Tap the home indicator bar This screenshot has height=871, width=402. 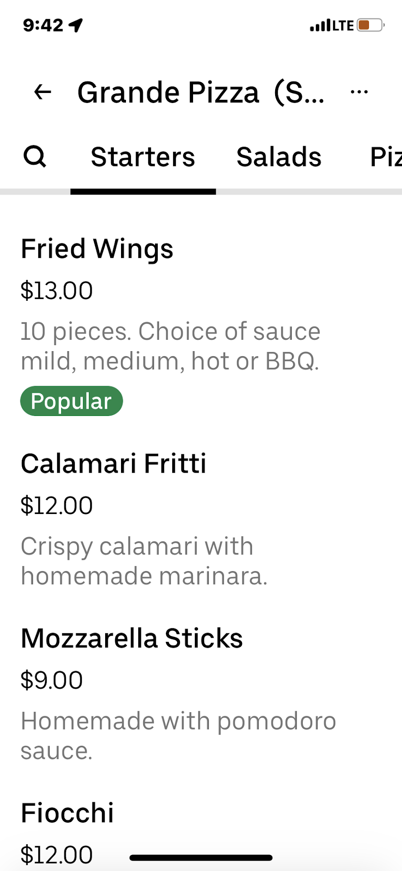[x=201, y=857]
